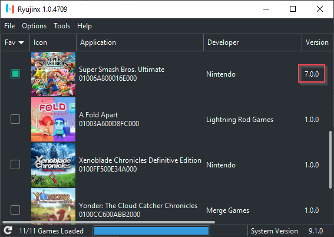The image size is (334, 237).
Task: Select the Super Smash Bros. Ultimate cover art
Action: pos(53,74)
